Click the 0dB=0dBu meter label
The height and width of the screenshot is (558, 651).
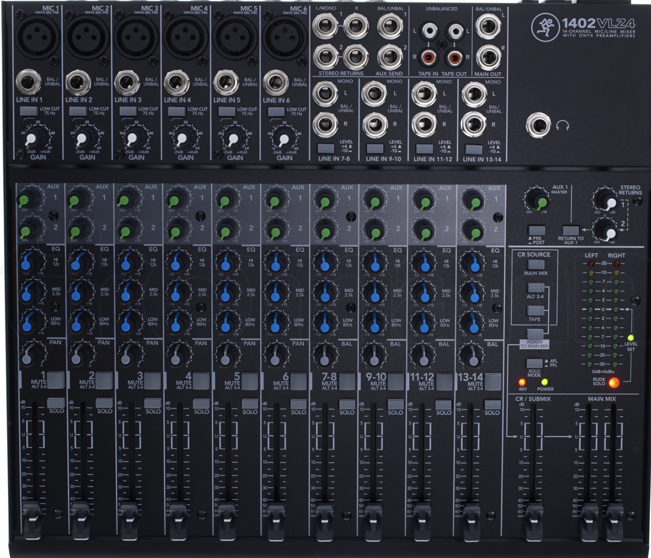coord(603,372)
